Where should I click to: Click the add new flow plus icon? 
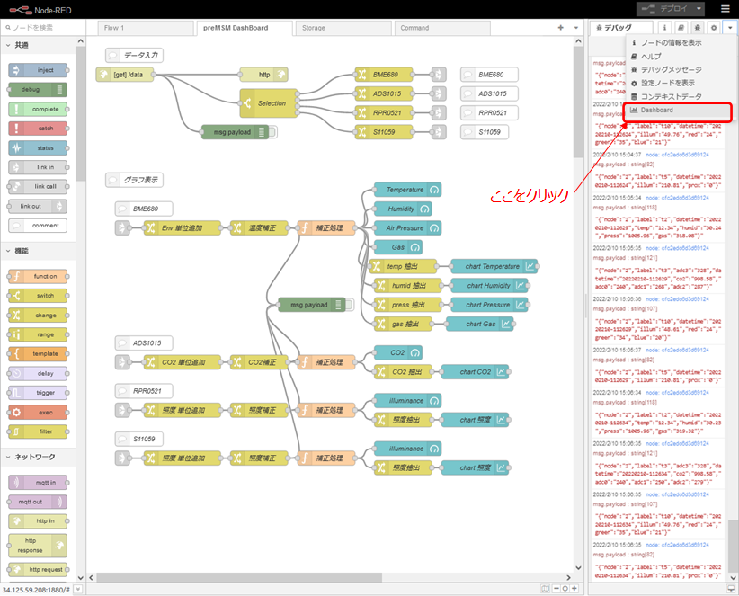tap(561, 28)
